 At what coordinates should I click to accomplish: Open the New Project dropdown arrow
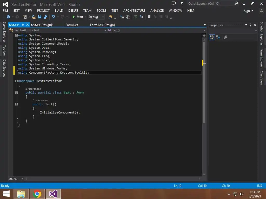30,17
